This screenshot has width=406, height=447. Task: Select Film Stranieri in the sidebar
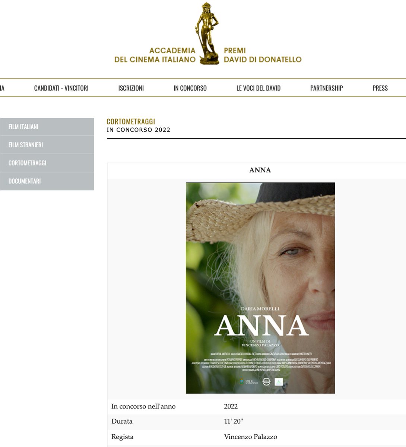[47, 145]
